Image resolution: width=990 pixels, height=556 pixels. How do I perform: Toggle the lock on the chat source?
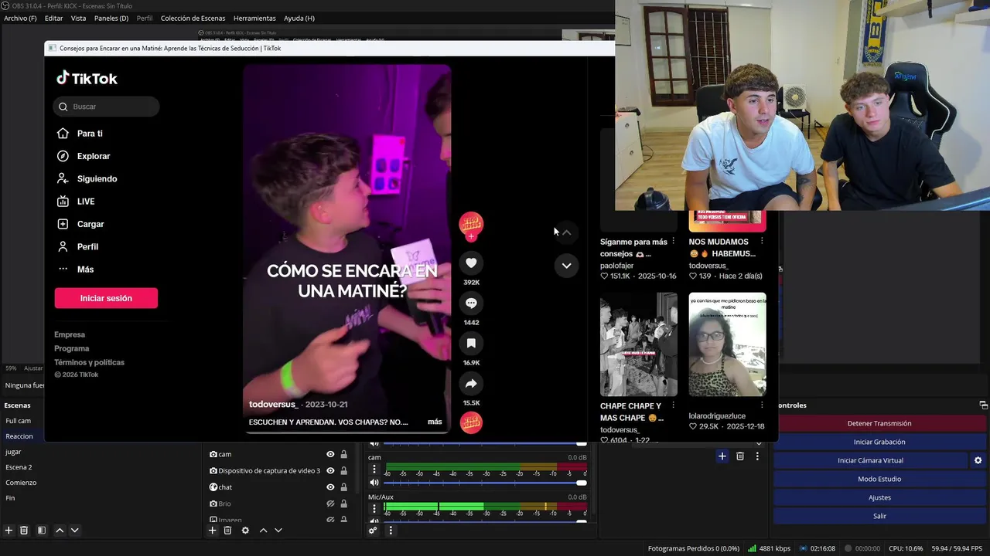(343, 487)
